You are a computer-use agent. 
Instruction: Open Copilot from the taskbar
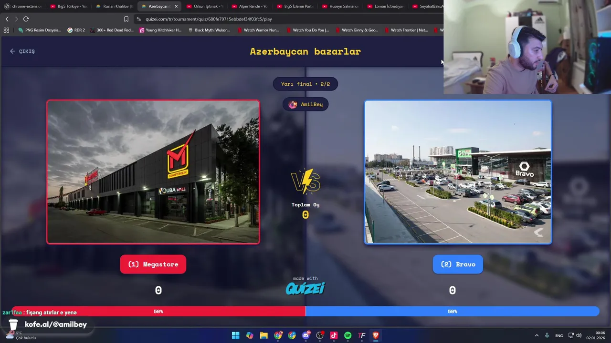pyautogui.click(x=250, y=335)
